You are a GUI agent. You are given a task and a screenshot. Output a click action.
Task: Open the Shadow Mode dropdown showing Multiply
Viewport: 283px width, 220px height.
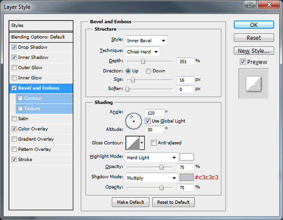coord(151,178)
